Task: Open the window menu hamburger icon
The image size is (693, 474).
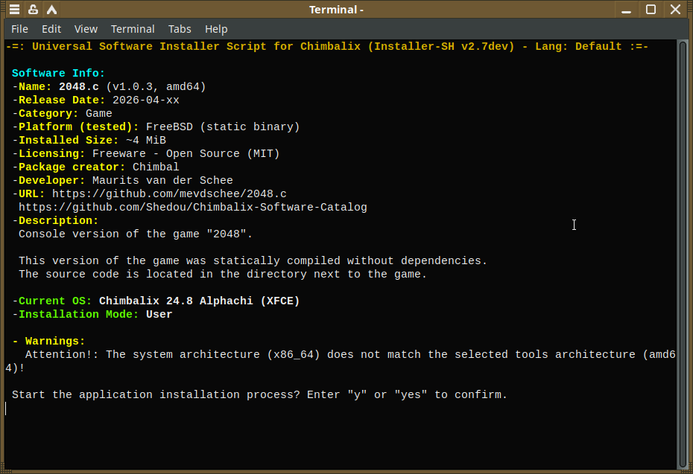Action: [x=15, y=9]
